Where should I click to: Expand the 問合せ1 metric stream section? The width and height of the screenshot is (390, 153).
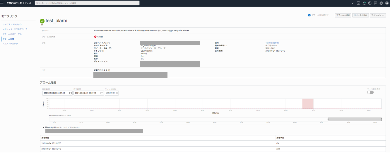point(44,127)
